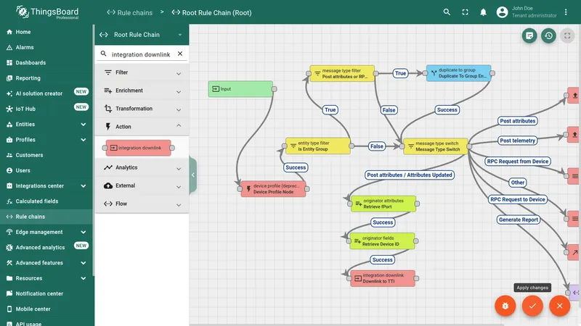Select Retrieve fPort node
581x326 pixels.
pos(383,204)
